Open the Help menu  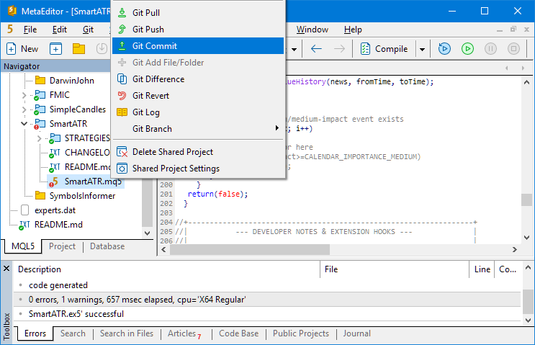click(x=353, y=30)
